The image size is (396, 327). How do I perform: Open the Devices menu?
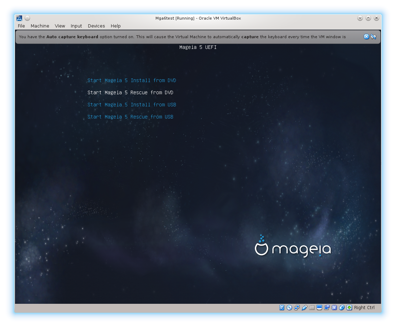tap(96, 26)
